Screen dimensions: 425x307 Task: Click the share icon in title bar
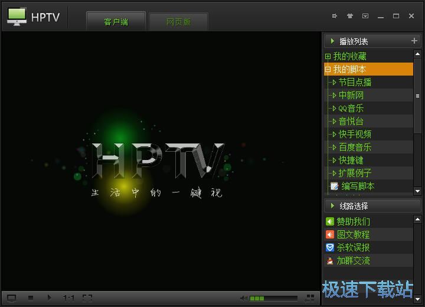[x=335, y=16]
